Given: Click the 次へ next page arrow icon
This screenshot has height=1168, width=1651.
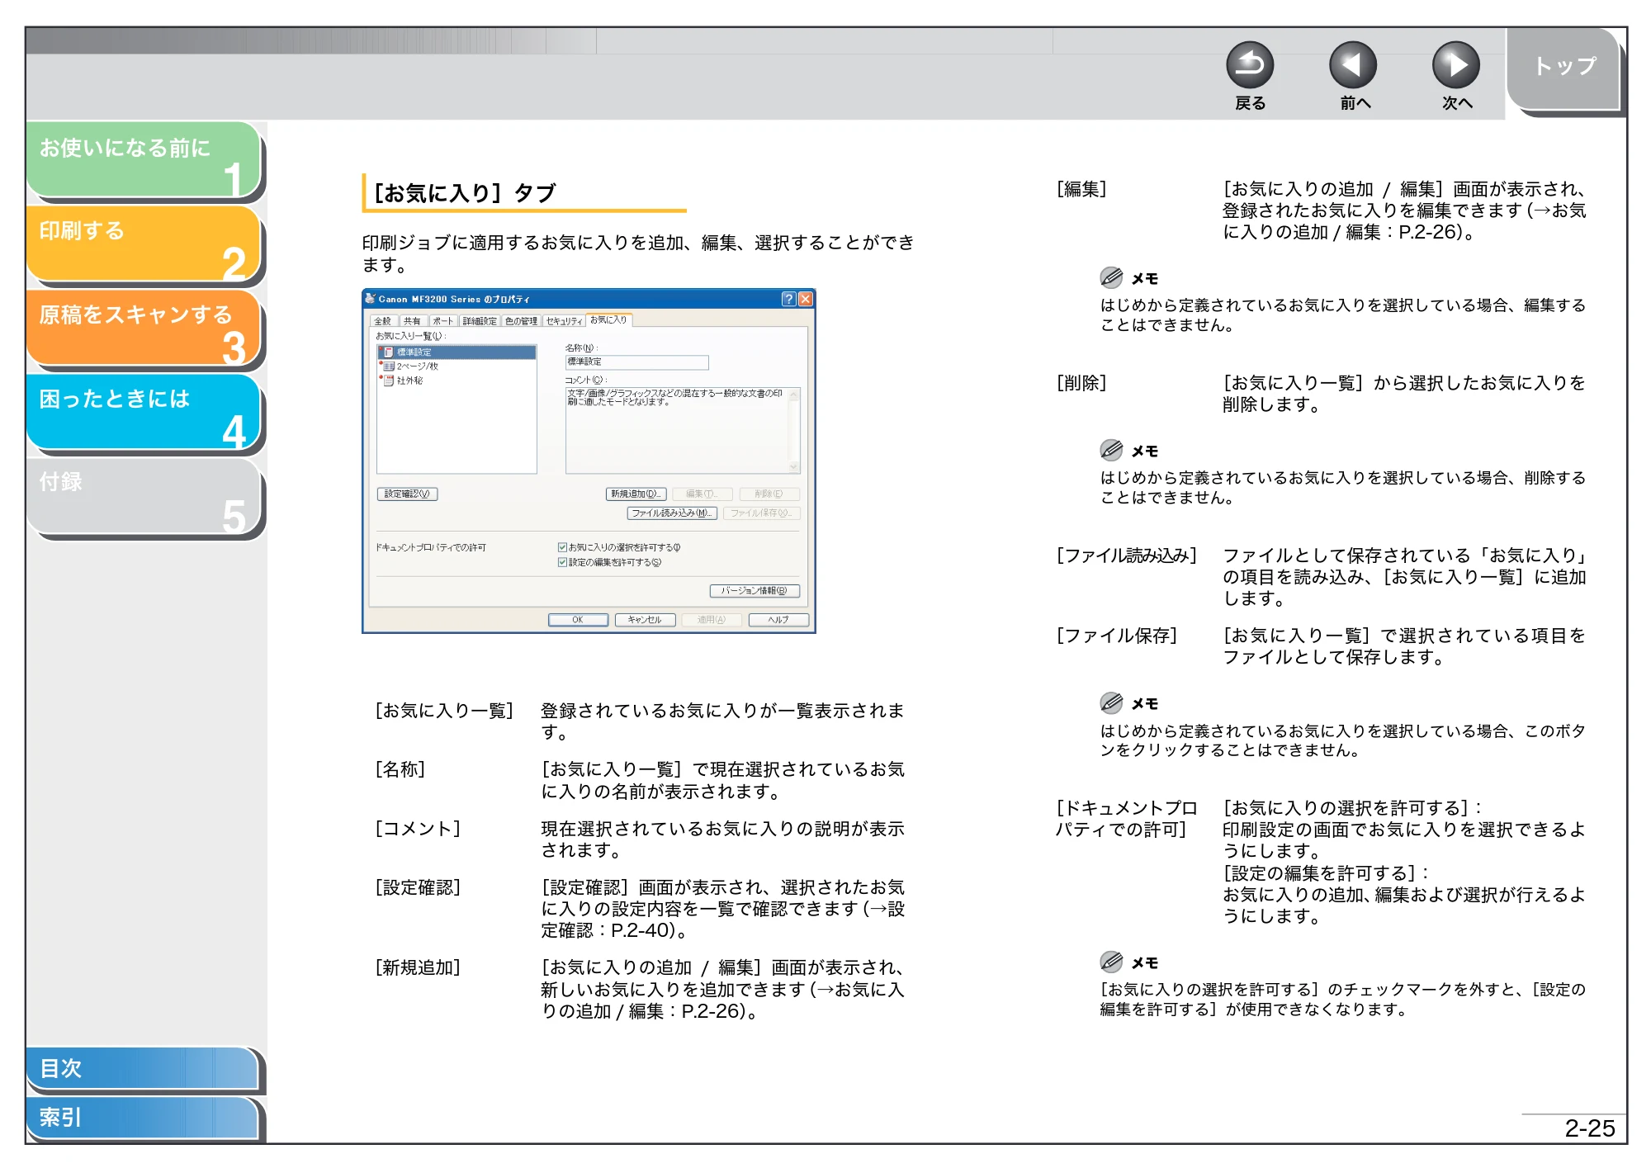Looking at the screenshot, I should coord(1456,65).
